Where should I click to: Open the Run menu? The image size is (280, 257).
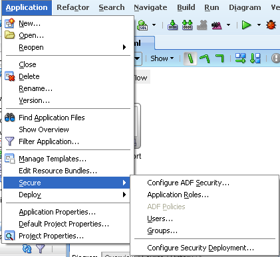coord(211,7)
